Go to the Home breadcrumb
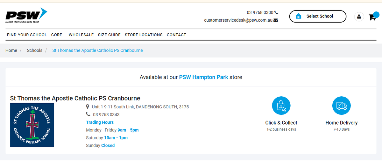This screenshot has height=164, width=382. tap(11, 51)
